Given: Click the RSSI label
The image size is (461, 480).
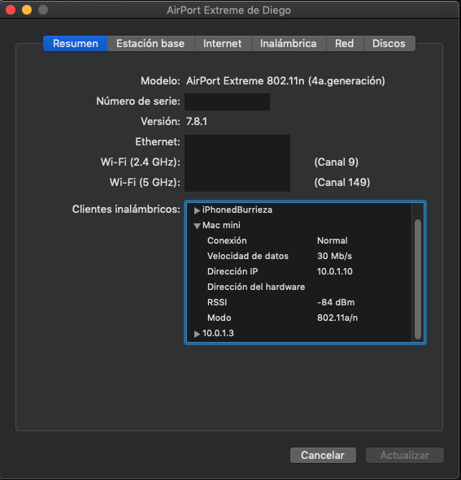Looking at the screenshot, I should click(217, 302).
